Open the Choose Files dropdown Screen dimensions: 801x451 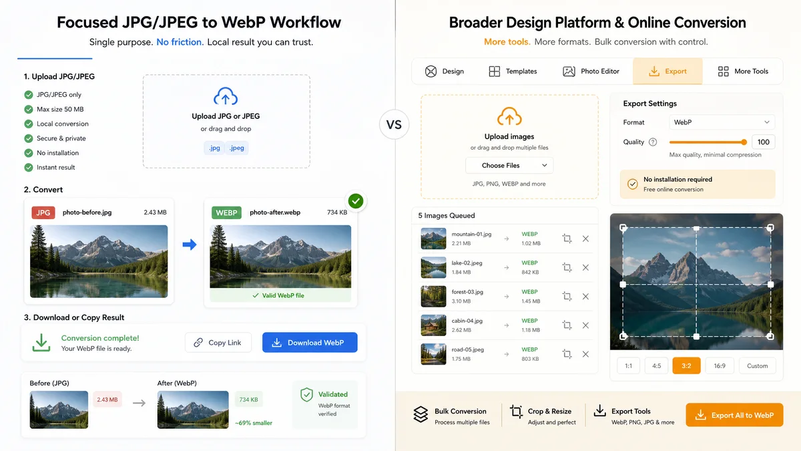pos(509,165)
